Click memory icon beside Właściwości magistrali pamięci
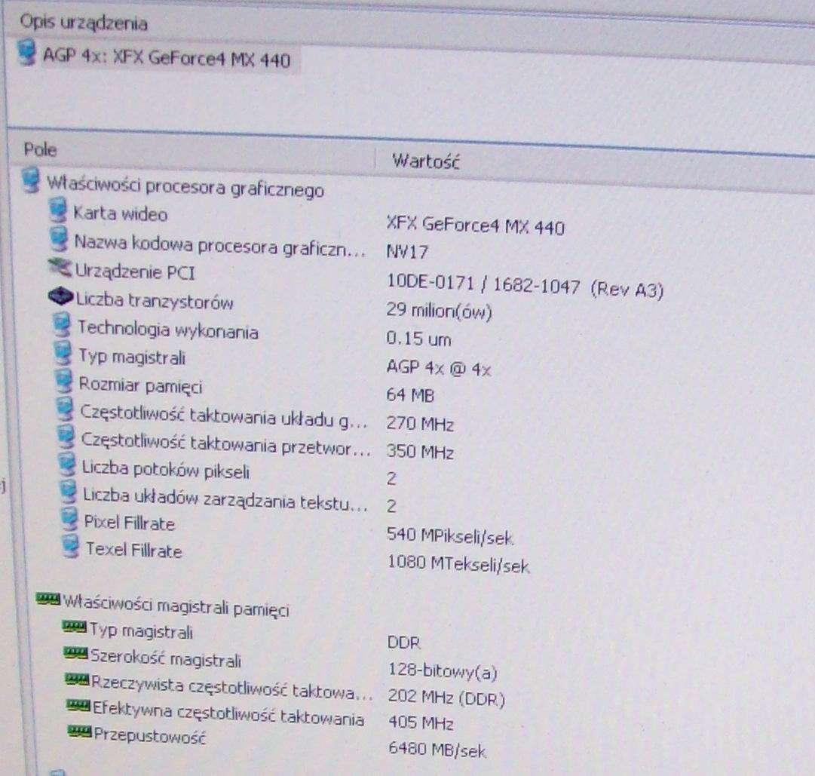Screen dimensions: 815x776 coord(47,599)
